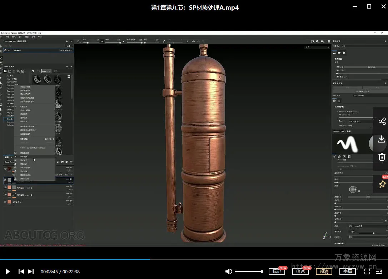Toggle the texture set eye icon
The height and width of the screenshot is (279, 388).
coord(5,50)
